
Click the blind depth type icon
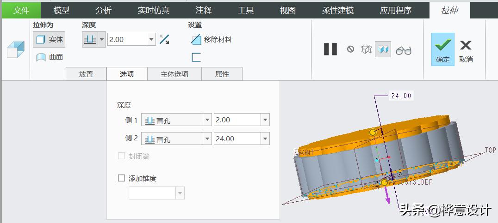90,40
